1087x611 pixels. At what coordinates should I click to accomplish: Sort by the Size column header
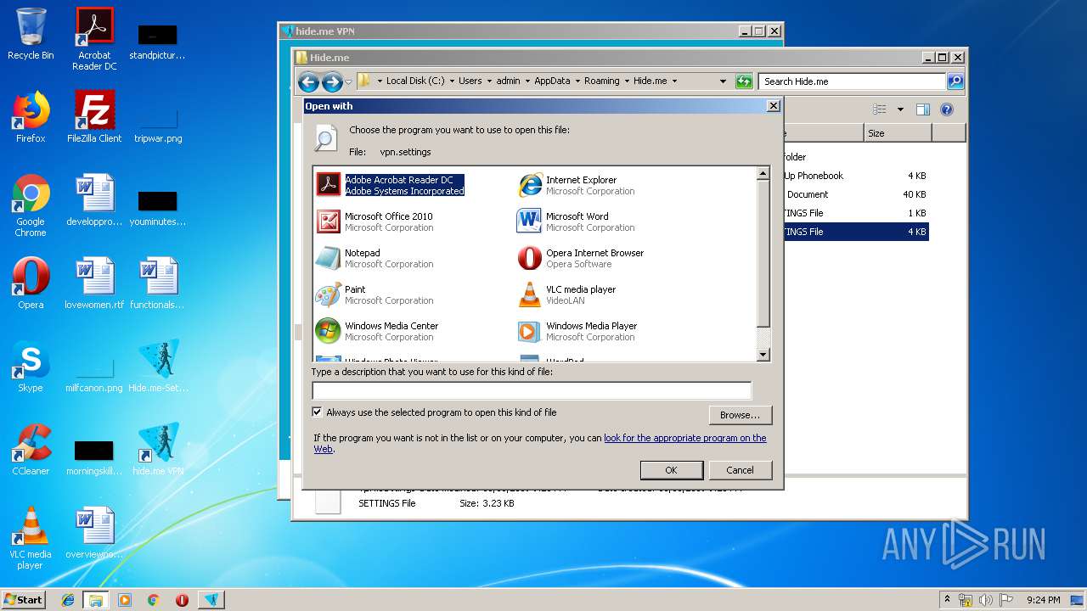coord(898,133)
